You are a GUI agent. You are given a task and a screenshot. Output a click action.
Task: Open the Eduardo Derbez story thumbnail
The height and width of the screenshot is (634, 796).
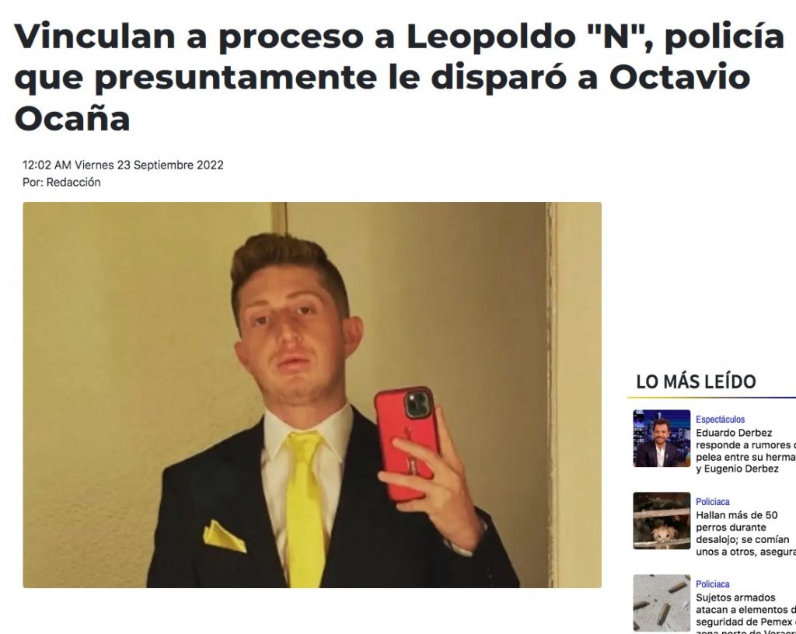click(x=662, y=438)
